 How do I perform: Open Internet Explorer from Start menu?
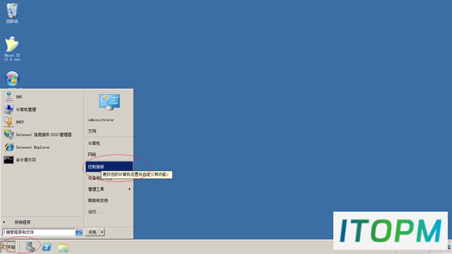click(x=42, y=147)
